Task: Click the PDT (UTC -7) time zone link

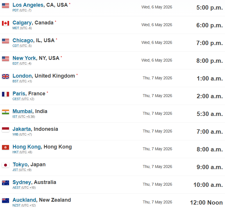Action: pyautogui.click(x=22, y=10)
